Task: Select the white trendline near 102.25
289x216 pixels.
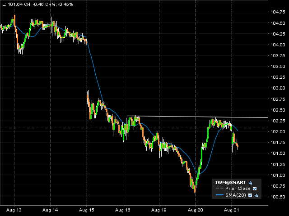Action: pyautogui.click(x=198, y=117)
